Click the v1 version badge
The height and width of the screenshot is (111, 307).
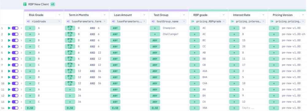53,4
